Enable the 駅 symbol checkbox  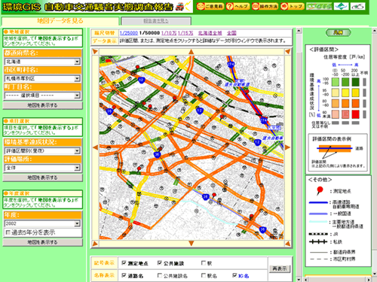[x=204, y=263]
